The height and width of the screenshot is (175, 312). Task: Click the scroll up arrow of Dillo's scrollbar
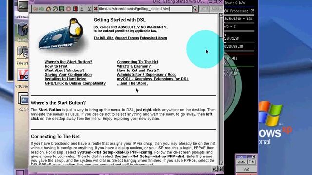[221, 16]
